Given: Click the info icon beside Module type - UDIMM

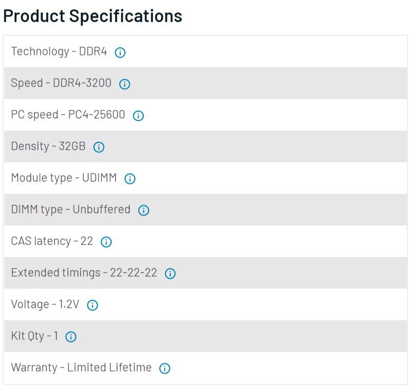Looking at the screenshot, I should tap(130, 179).
